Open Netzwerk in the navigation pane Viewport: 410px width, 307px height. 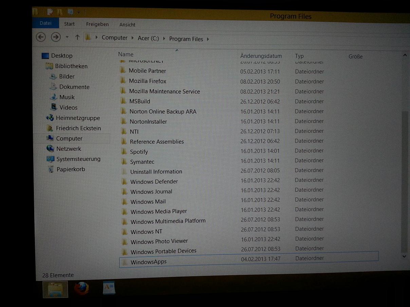click(x=69, y=149)
